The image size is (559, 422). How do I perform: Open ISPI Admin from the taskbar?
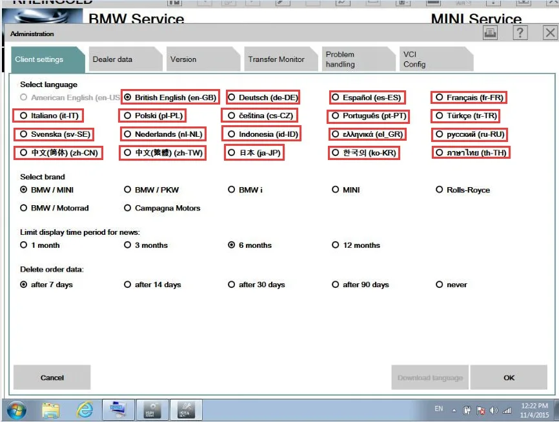[x=152, y=409]
